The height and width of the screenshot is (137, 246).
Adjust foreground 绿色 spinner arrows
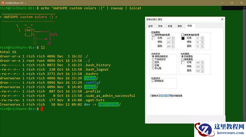[x=173, y=42]
